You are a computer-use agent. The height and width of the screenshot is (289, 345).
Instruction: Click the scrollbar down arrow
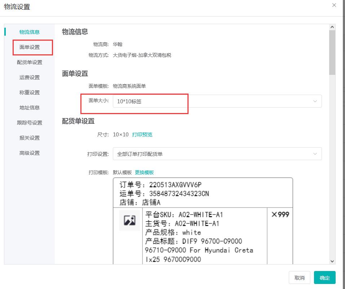tap(332, 261)
